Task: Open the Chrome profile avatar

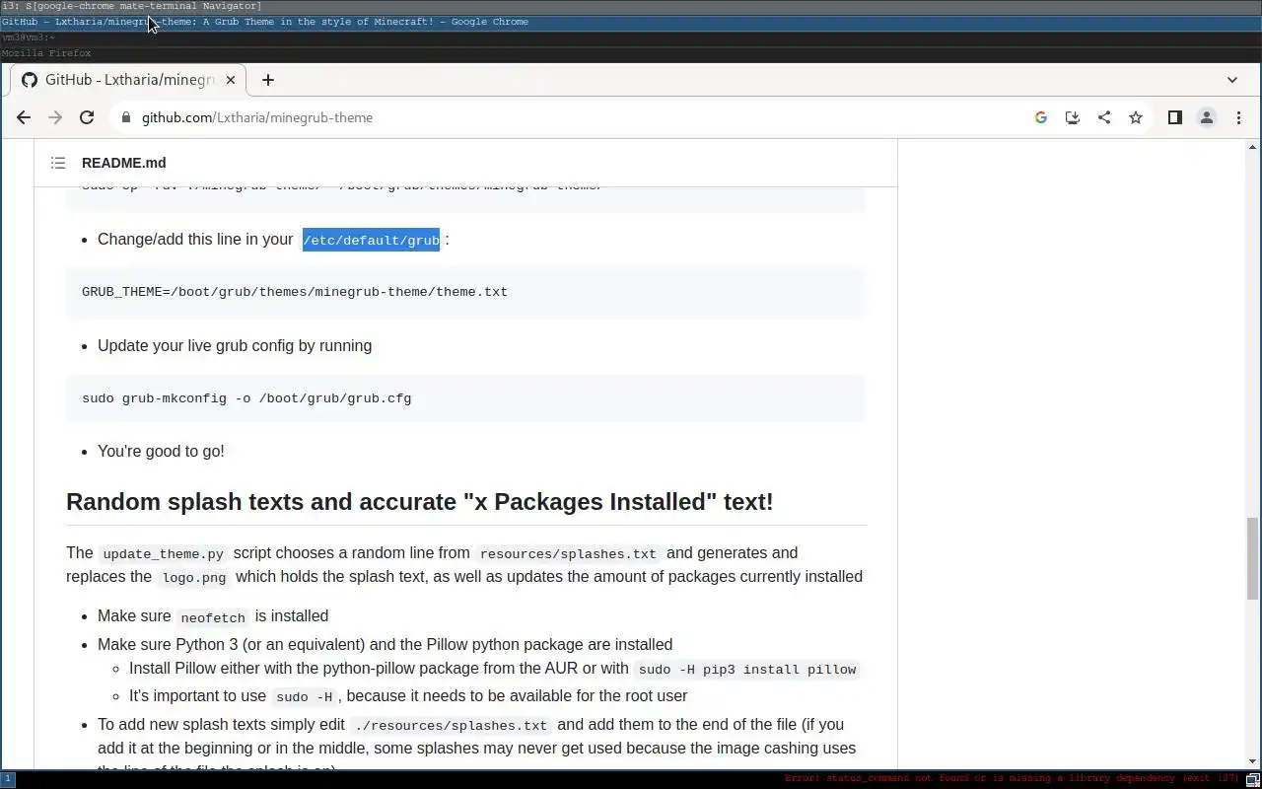Action: coord(1207,117)
